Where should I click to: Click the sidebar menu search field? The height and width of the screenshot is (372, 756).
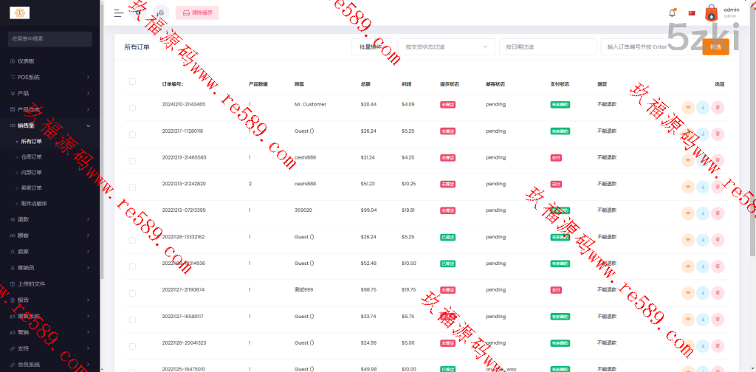point(50,38)
